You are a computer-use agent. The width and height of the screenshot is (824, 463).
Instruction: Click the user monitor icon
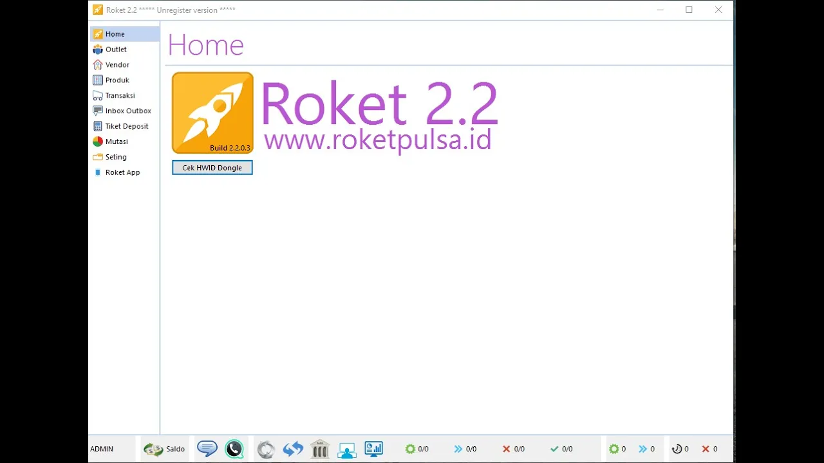tap(347, 449)
